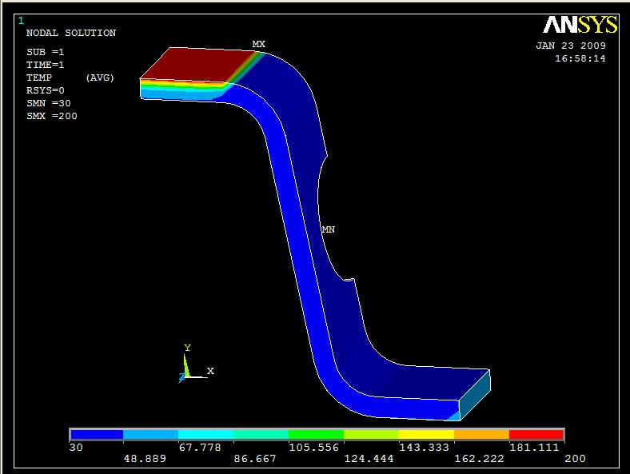Pick the dark blue legend band at 30
The image size is (630, 474).
tap(97, 434)
